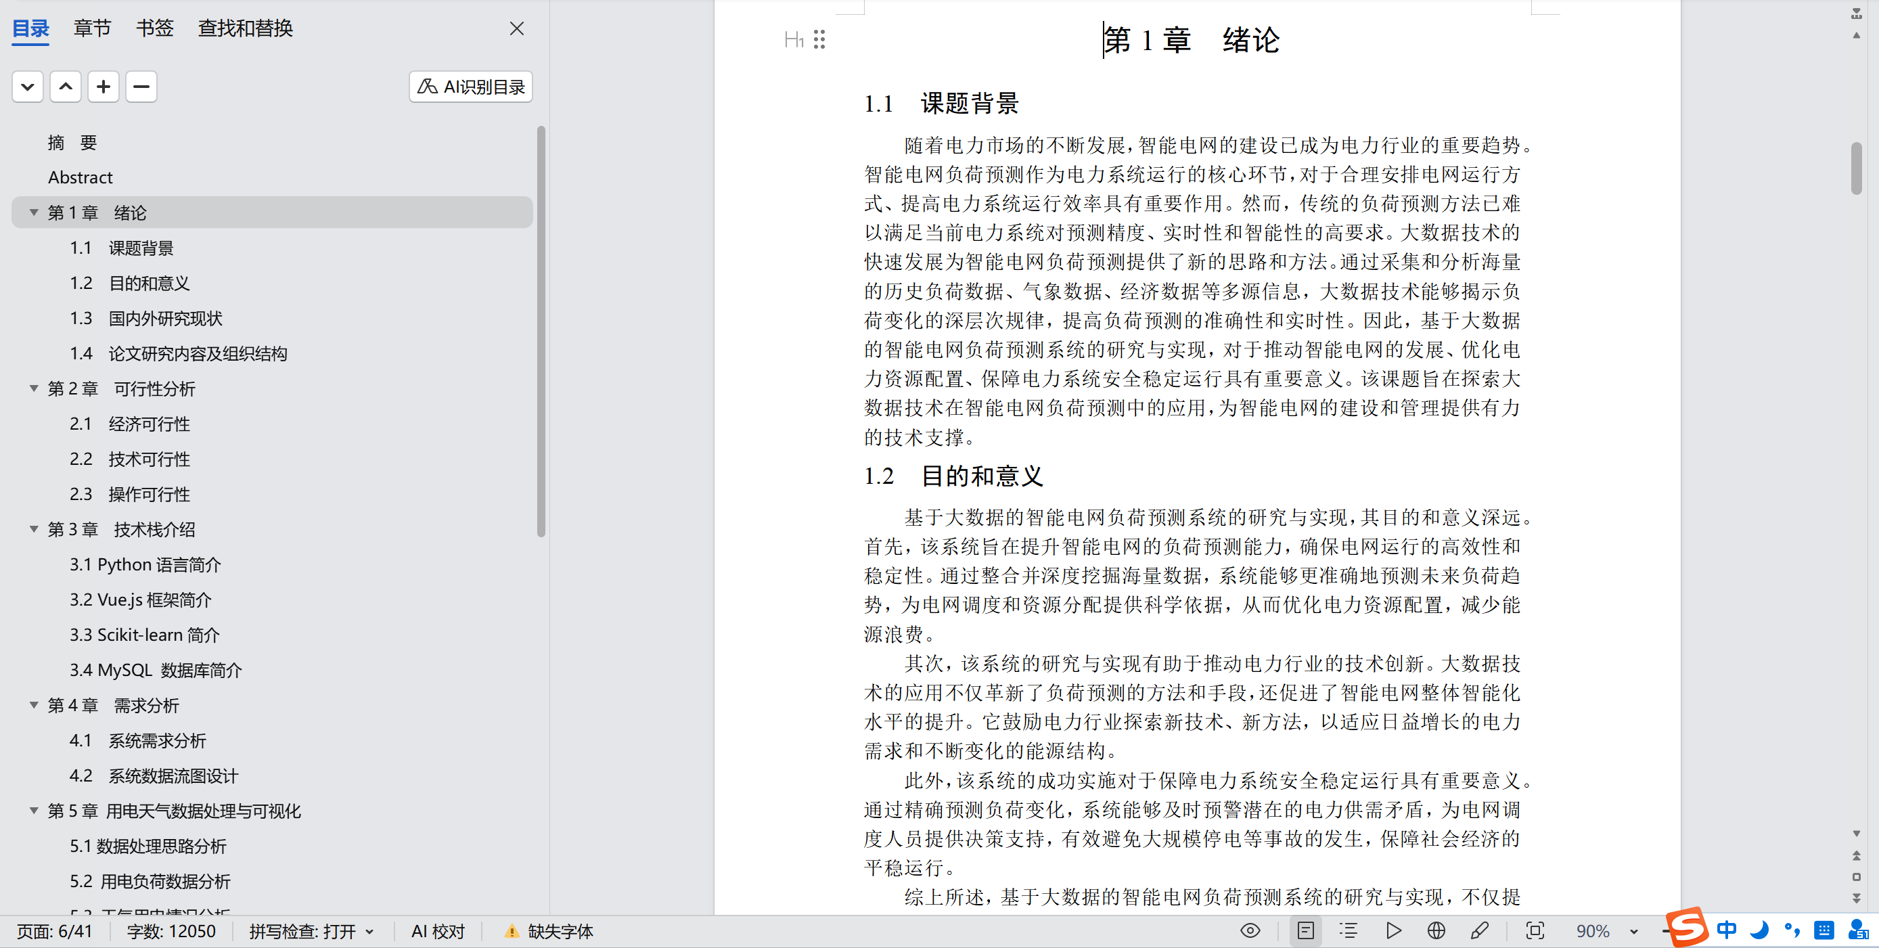The width and height of the screenshot is (1879, 948).
Task: Click the 1.2 目的和意义 heading in the document
Action: point(953,476)
